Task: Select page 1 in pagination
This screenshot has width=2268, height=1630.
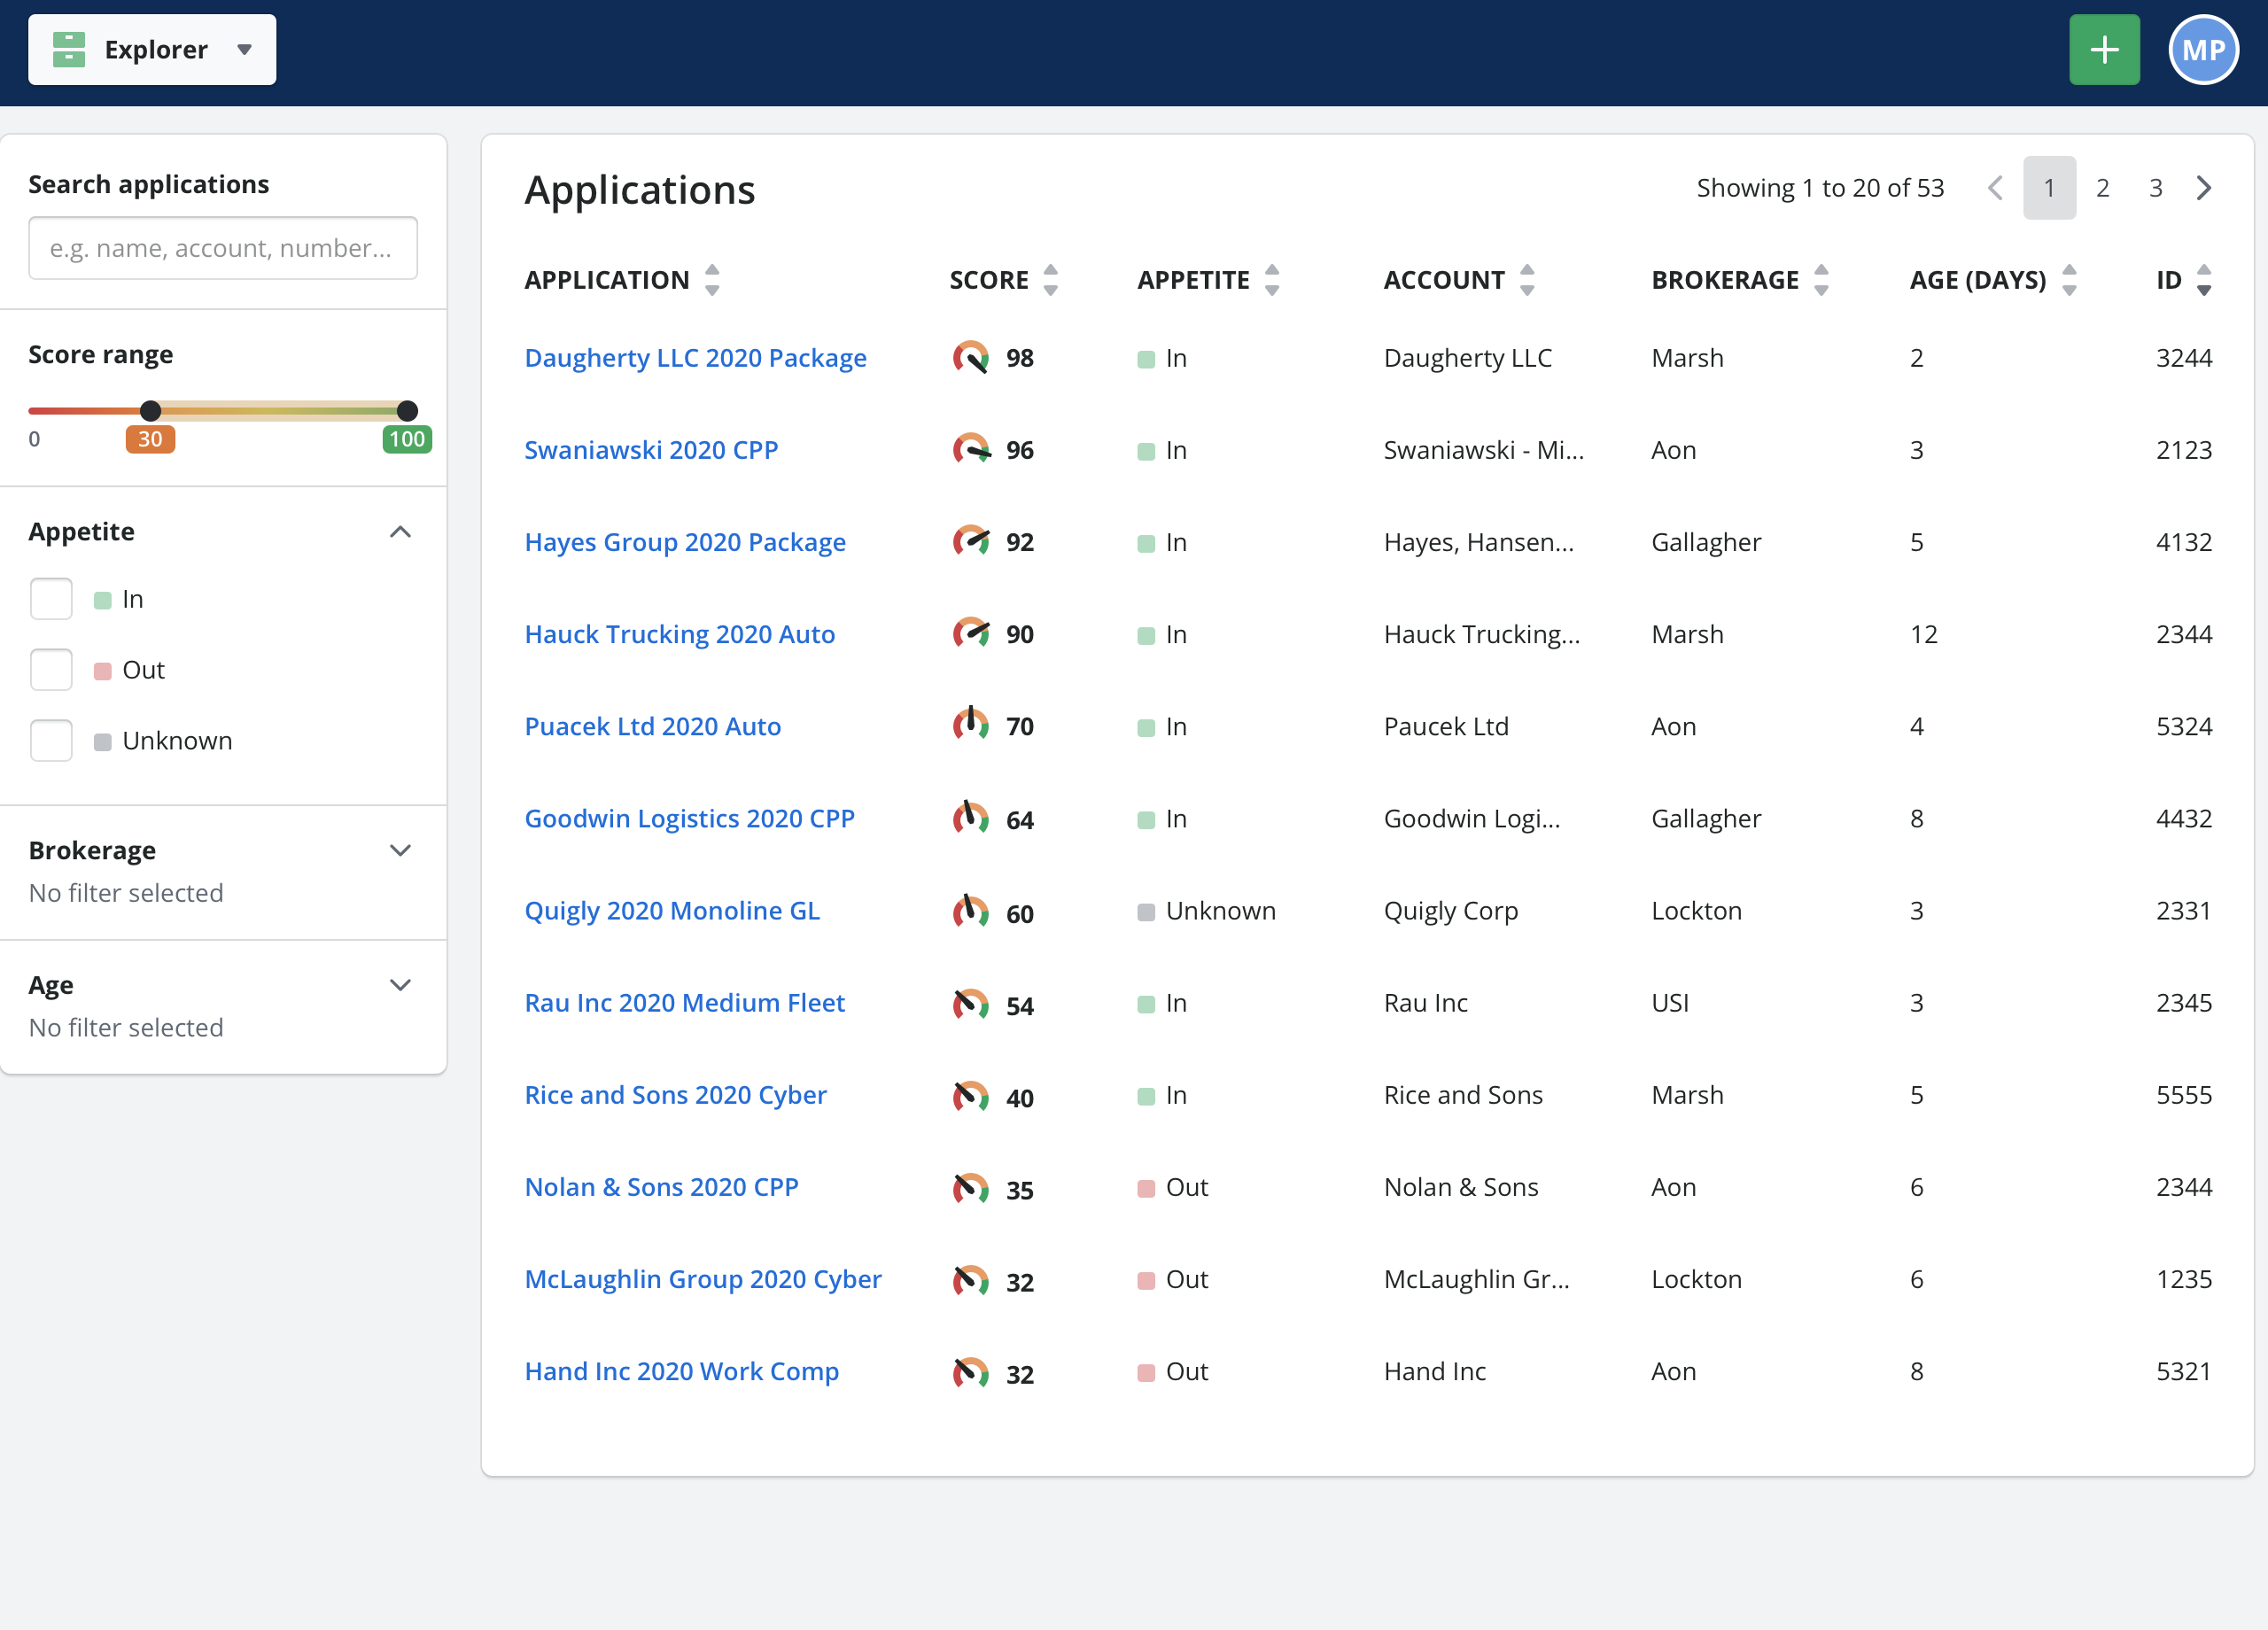Action: pyautogui.click(x=2049, y=188)
